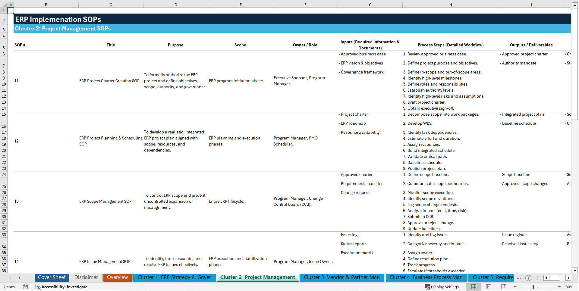Enable Page Layout view
579x291 pixels.
pyautogui.click(x=489, y=287)
